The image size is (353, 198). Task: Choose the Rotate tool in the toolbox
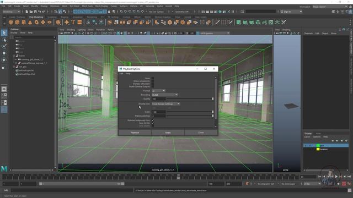pyautogui.click(x=4, y=60)
